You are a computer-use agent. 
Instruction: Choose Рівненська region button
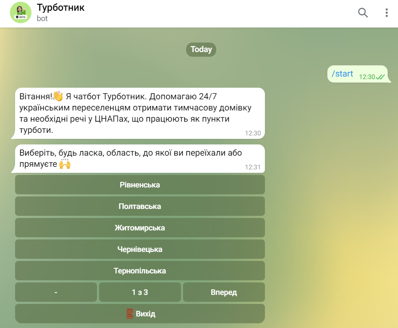(x=140, y=185)
